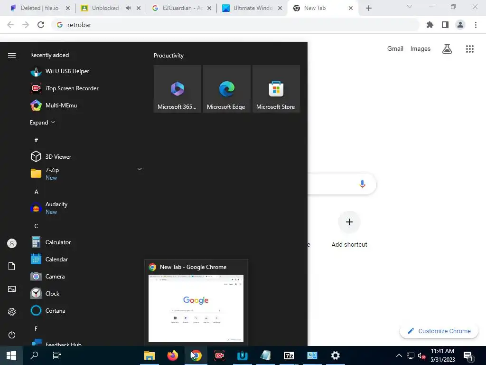The height and width of the screenshot is (365, 486).
Task: Click Customize Chrome button
Action: (439, 331)
